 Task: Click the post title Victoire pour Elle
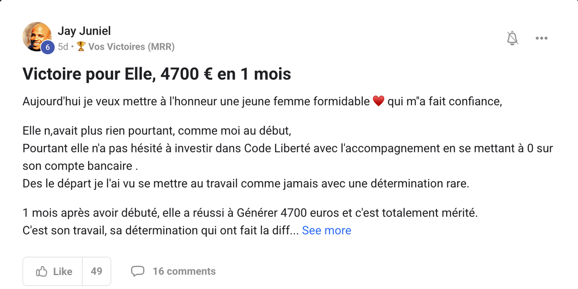point(157,74)
